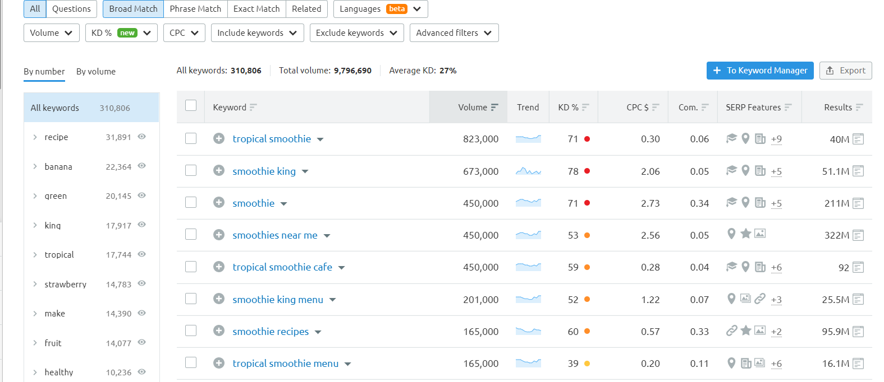Sort table by Volume column header

tap(468, 107)
